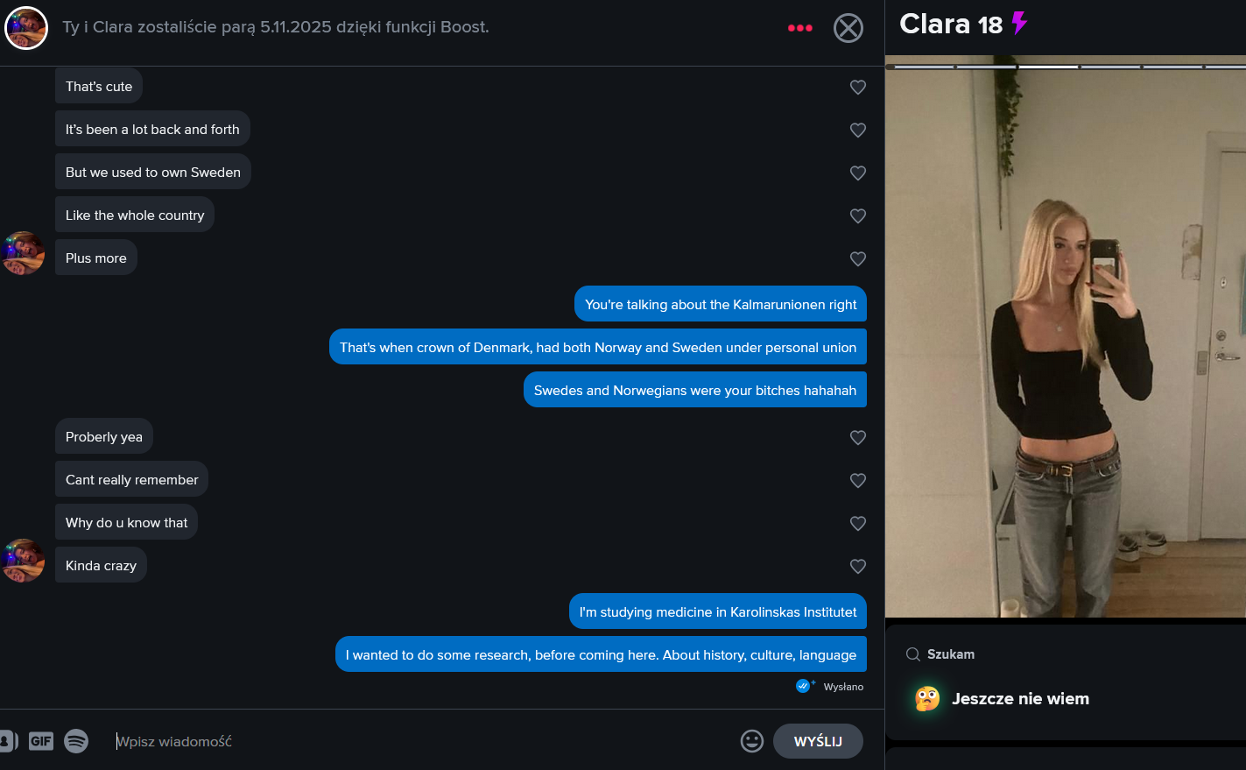Click Clara's mirror selfie profile photo
This screenshot has width=1246, height=770.
[1066, 342]
